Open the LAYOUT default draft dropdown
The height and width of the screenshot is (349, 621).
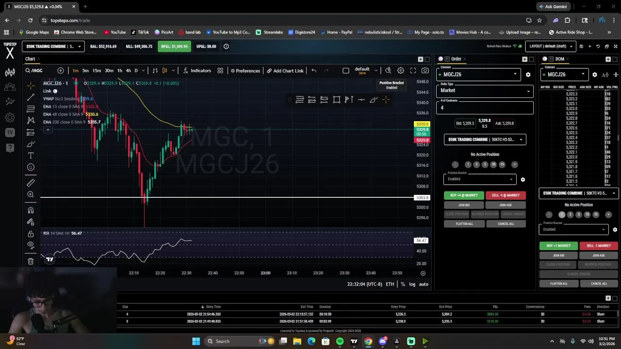(551, 47)
